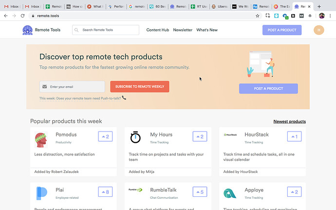Click the Plai product logo

(41, 193)
